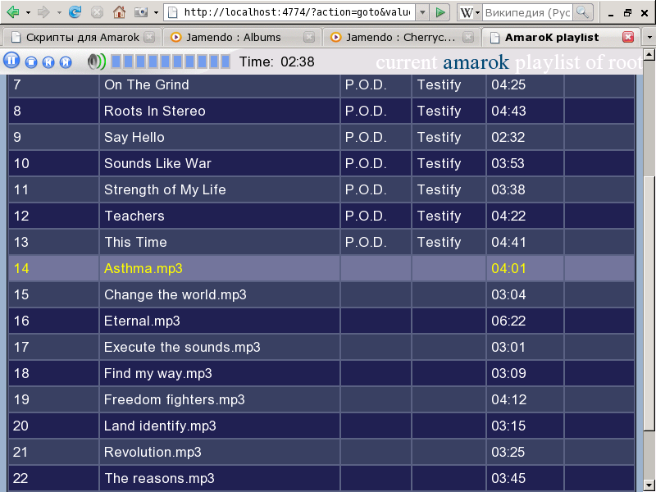
Task: Click the forward navigation arrow
Action: (43, 12)
